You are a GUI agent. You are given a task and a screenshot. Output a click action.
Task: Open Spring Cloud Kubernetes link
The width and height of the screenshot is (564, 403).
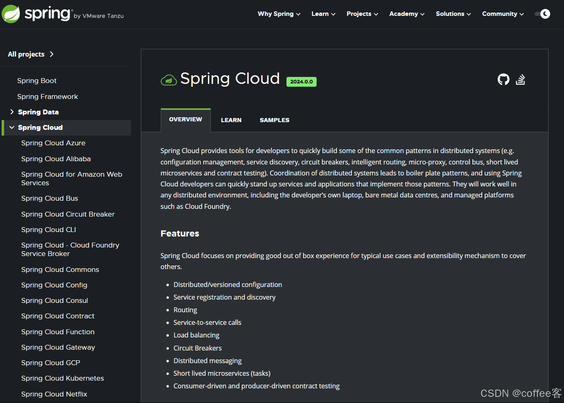click(x=63, y=378)
